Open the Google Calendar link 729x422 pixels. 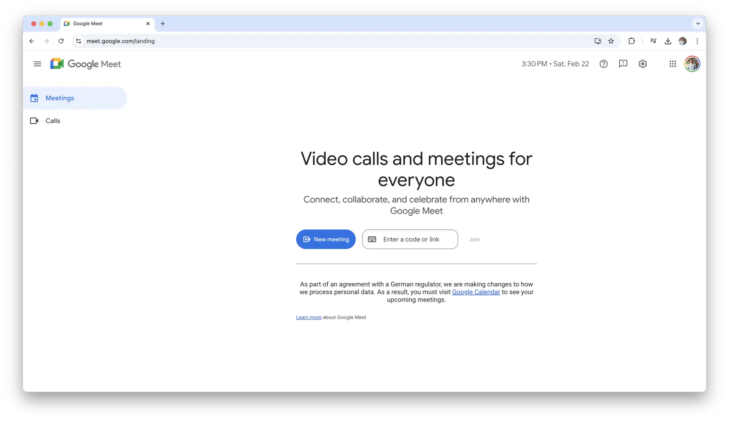pos(476,292)
